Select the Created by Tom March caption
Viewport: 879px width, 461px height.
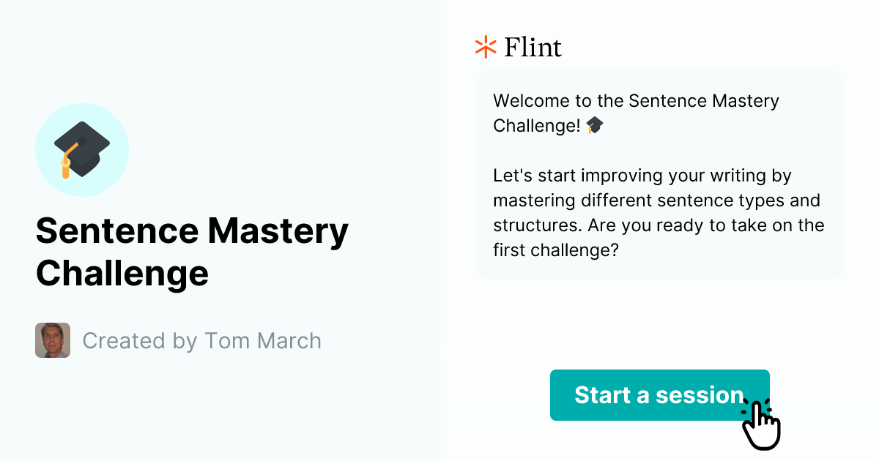tap(201, 340)
